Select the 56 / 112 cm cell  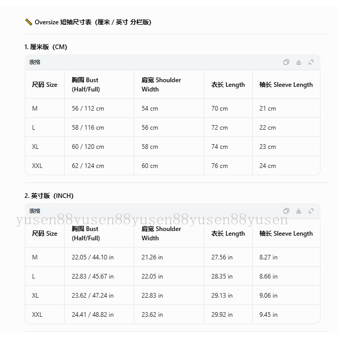(88, 108)
